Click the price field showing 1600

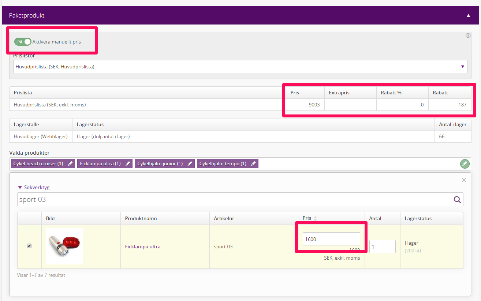[x=331, y=239]
